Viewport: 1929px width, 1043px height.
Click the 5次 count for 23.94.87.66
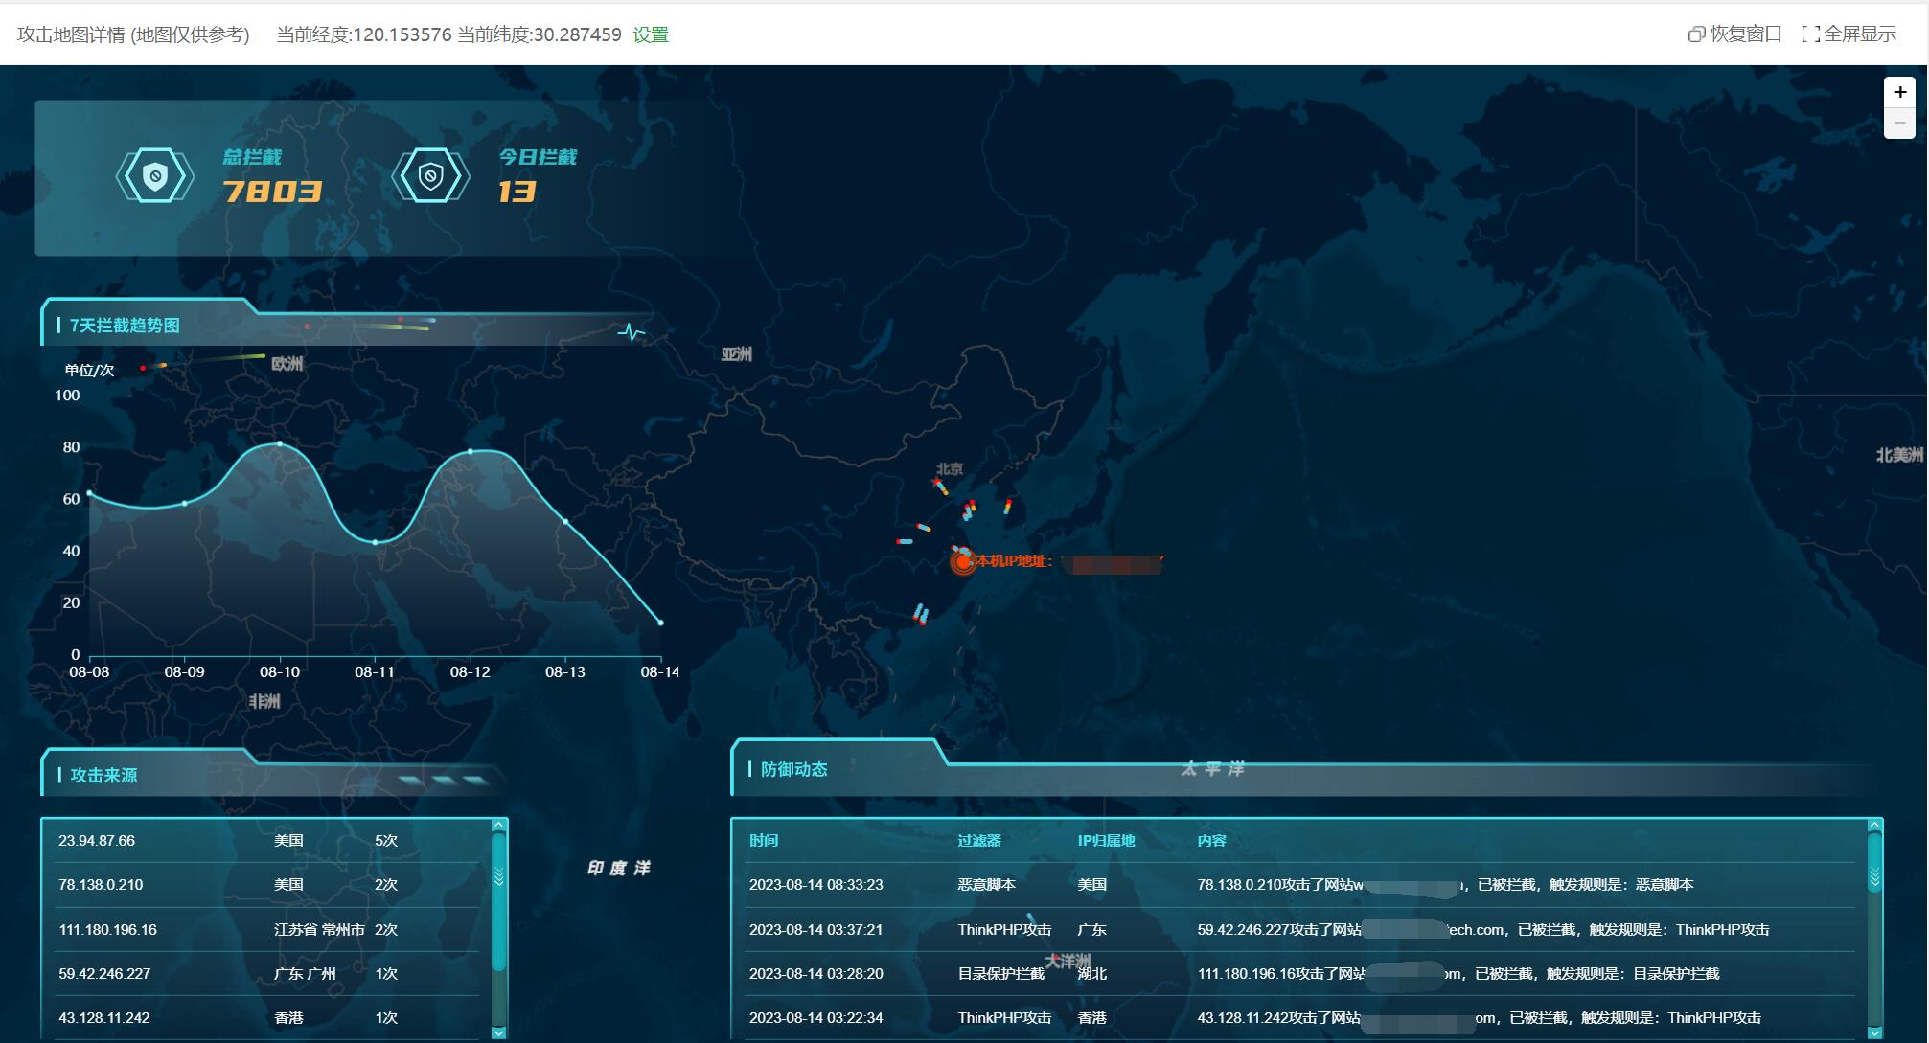(x=386, y=841)
